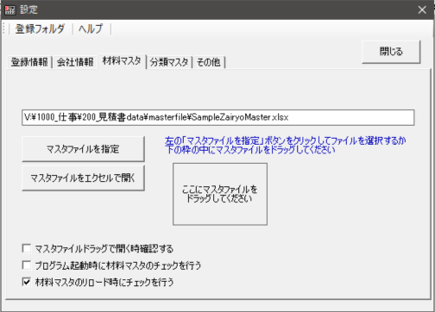Click the master file path field
The height and width of the screenshot is (312, 435).
point(217,117)
